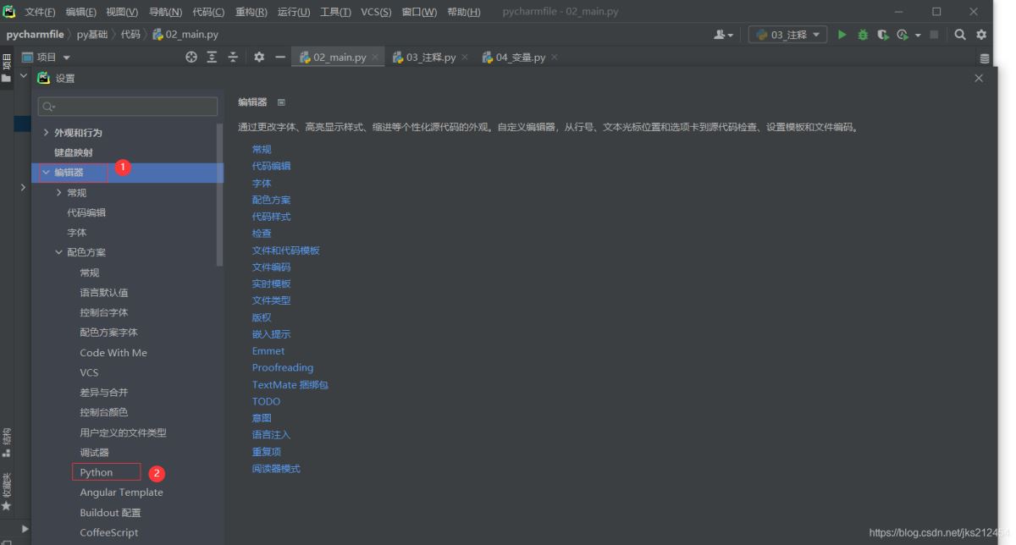
Task: Hide the project panel with the minus icon
Action: point(280,58)
